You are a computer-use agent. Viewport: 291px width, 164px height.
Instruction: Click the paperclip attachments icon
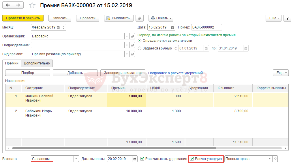(x=139, y=18)
